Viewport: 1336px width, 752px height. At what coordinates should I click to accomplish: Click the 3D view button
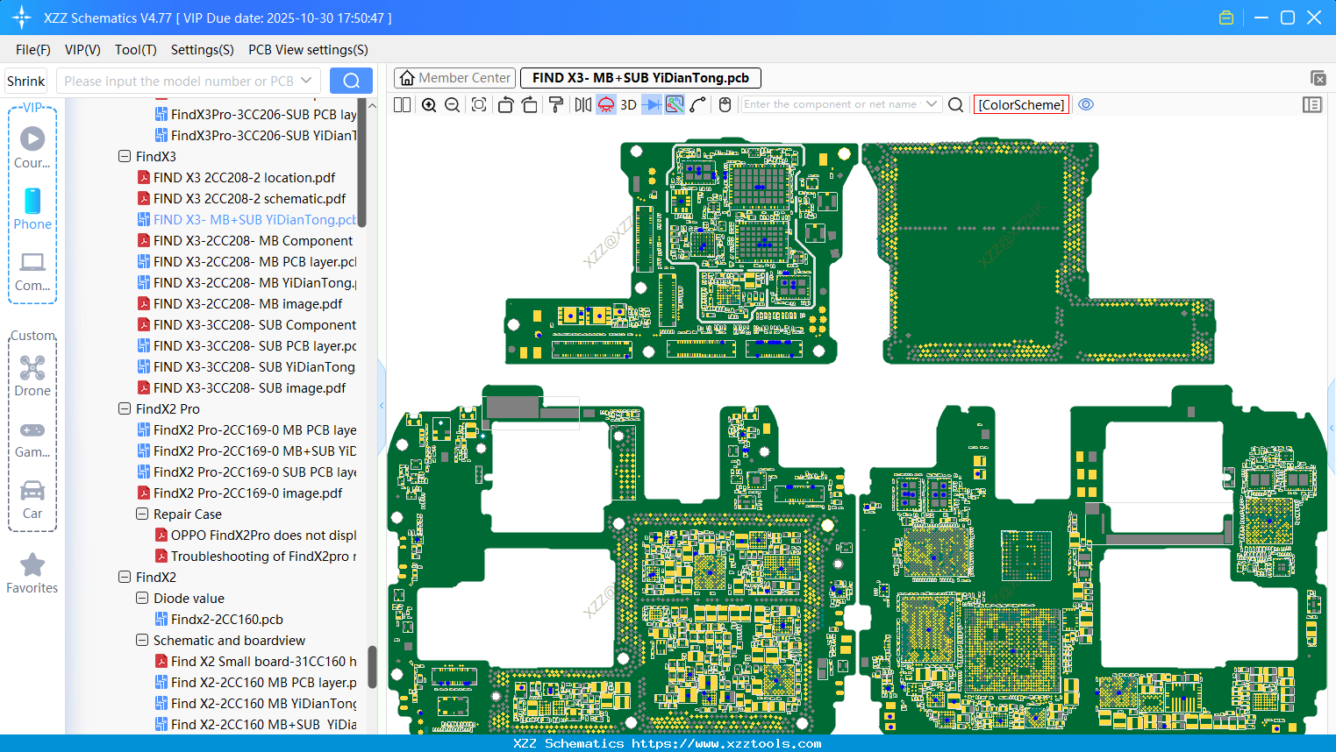pyautogui.click(x=628, y=104)
